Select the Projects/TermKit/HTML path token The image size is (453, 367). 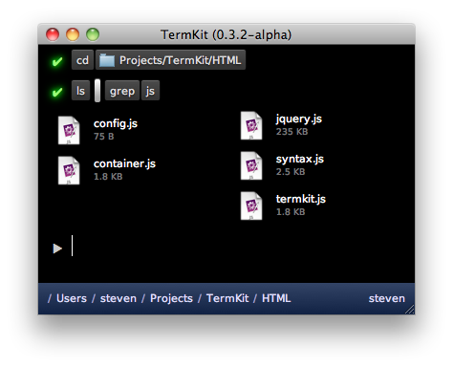pyautogui.click(x=170, y=60)
